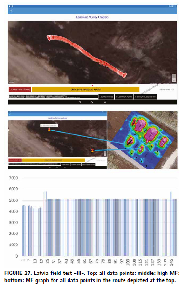Click the start end of the red survey track
This screenshot has width=179, height=288.
49,38
